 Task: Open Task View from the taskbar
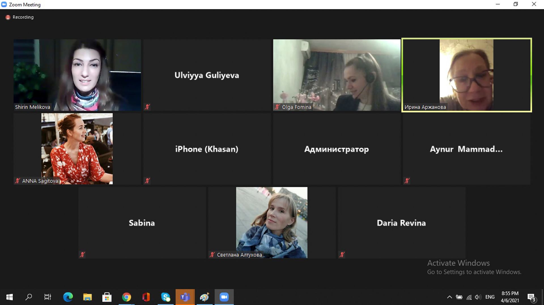tap(48, 297)
